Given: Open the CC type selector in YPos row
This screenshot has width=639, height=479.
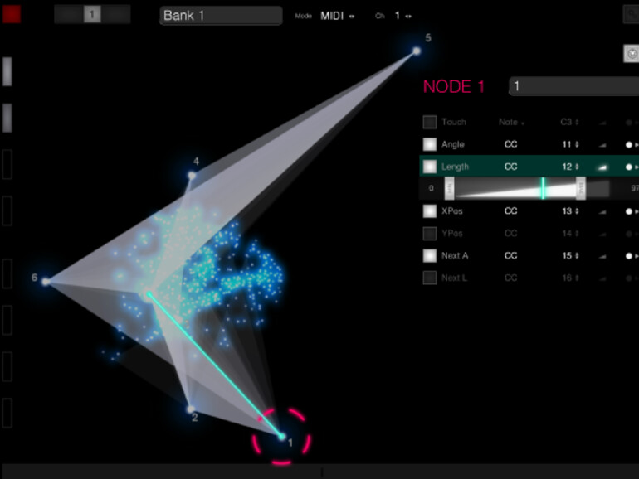Looking at the screenshot, I should (510, 233).
